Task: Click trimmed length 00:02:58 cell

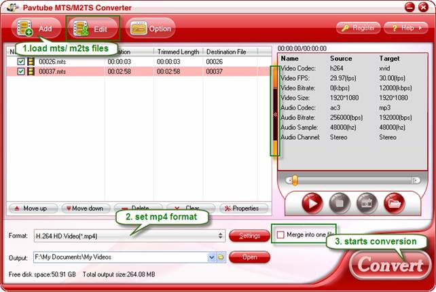Action: [x=168, y=71]
